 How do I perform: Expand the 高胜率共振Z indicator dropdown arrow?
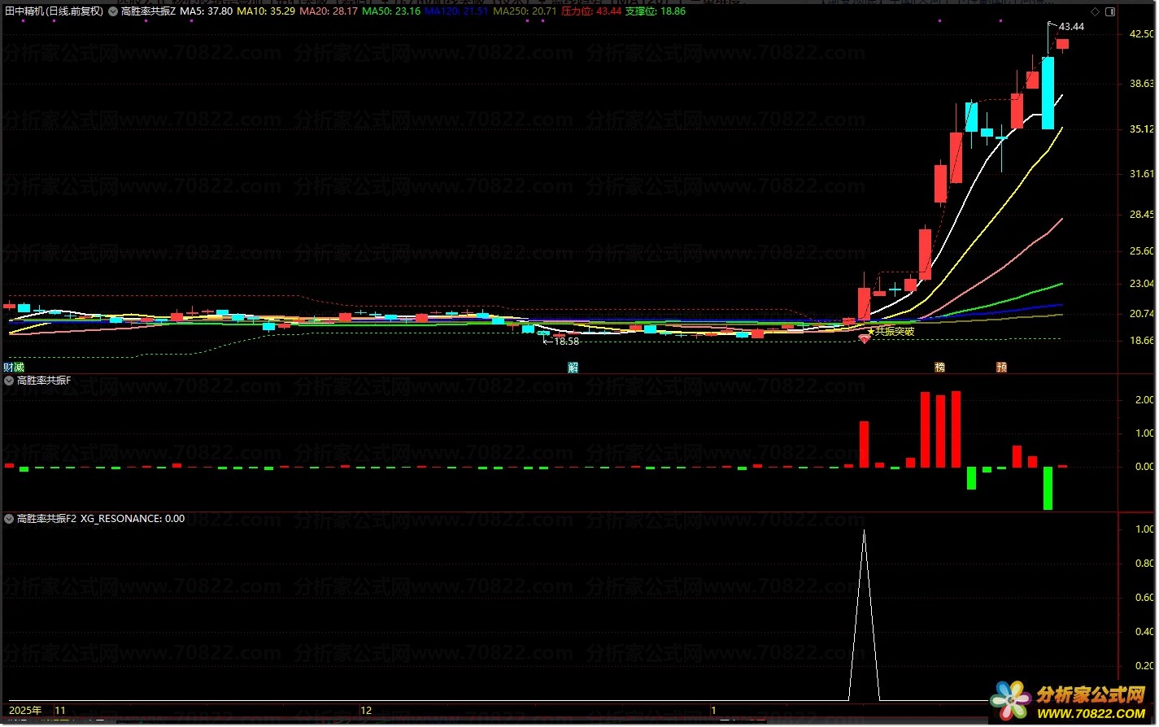pos(112,11)
